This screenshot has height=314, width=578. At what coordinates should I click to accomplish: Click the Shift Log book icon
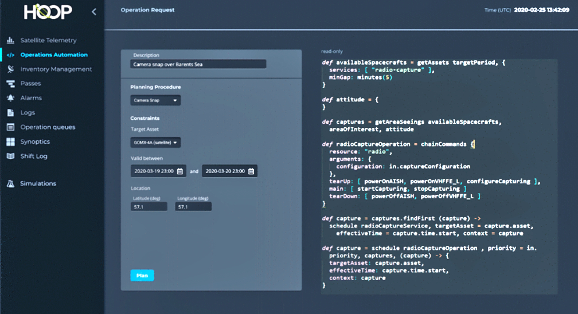click(x=10, y=156)
